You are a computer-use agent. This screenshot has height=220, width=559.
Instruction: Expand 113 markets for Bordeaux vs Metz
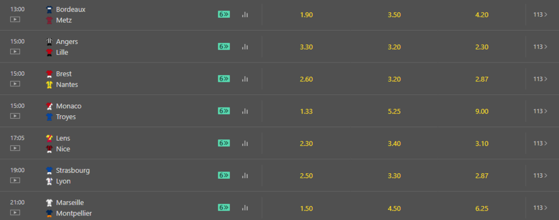point(540,14)
